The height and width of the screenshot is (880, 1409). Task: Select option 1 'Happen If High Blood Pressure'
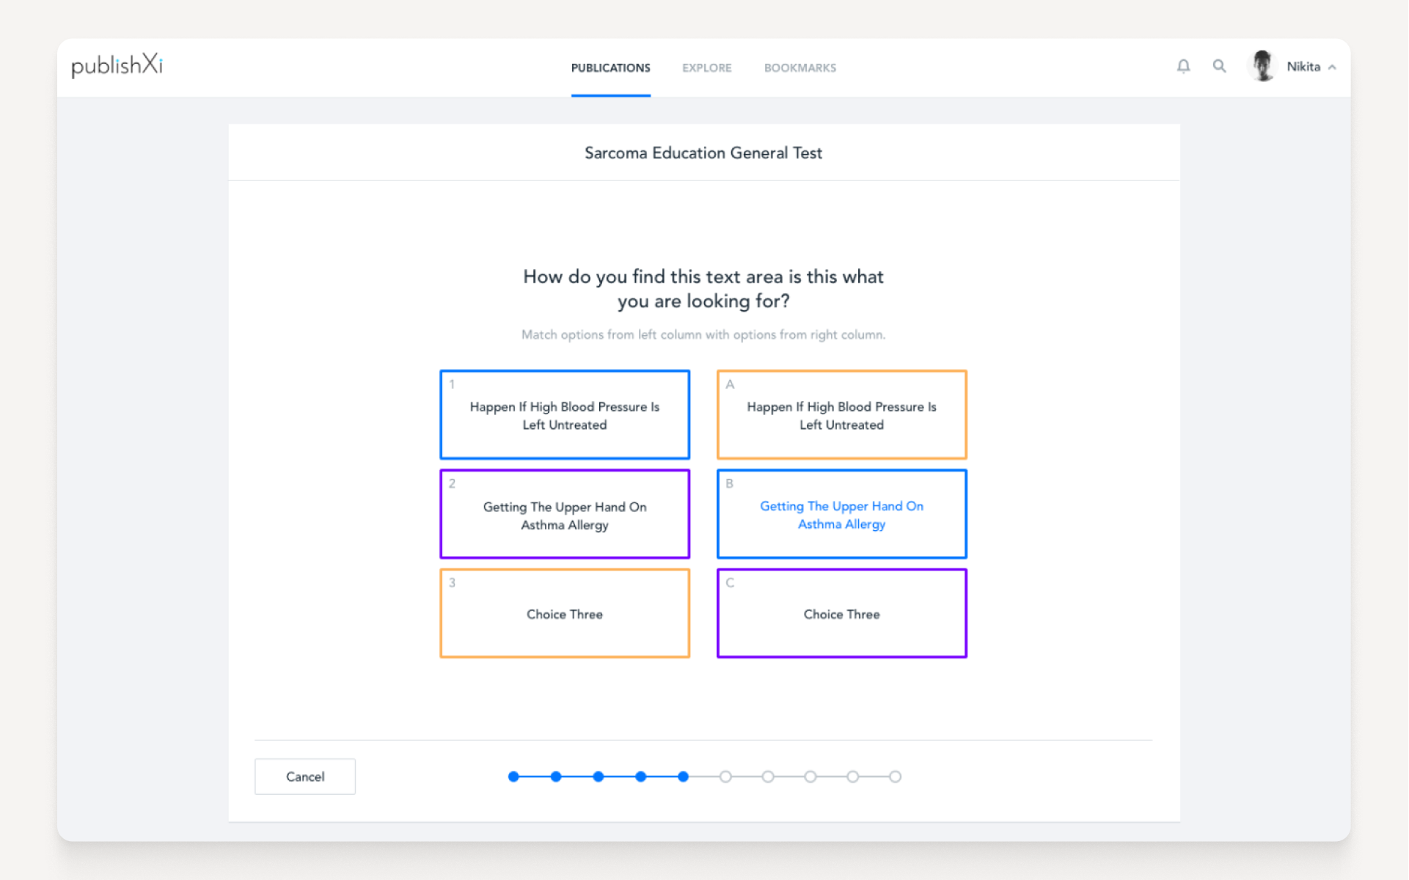(564, 414)
